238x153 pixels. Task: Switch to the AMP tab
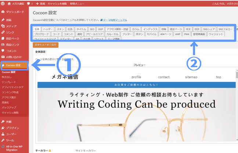point(178,34)
